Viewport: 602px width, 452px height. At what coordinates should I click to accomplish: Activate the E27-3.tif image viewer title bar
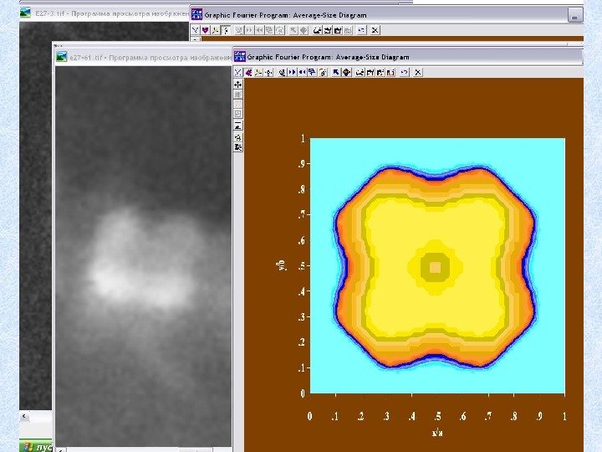[x=105, y=14]
